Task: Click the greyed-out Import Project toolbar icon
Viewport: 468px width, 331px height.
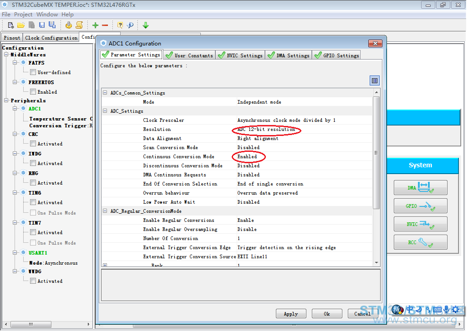Action: coord(31,25)
